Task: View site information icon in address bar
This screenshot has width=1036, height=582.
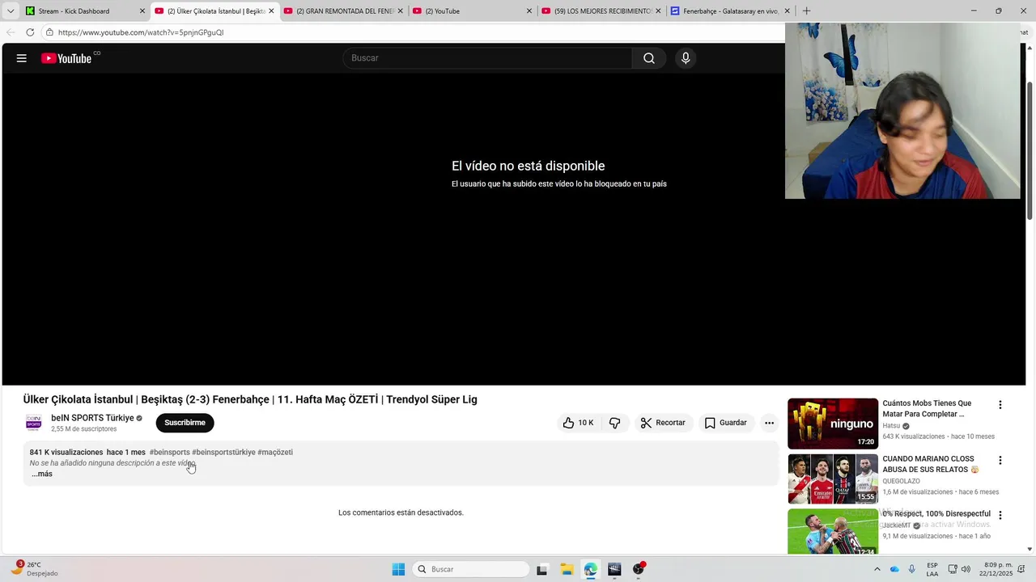Action: click(x=49, y=32)
